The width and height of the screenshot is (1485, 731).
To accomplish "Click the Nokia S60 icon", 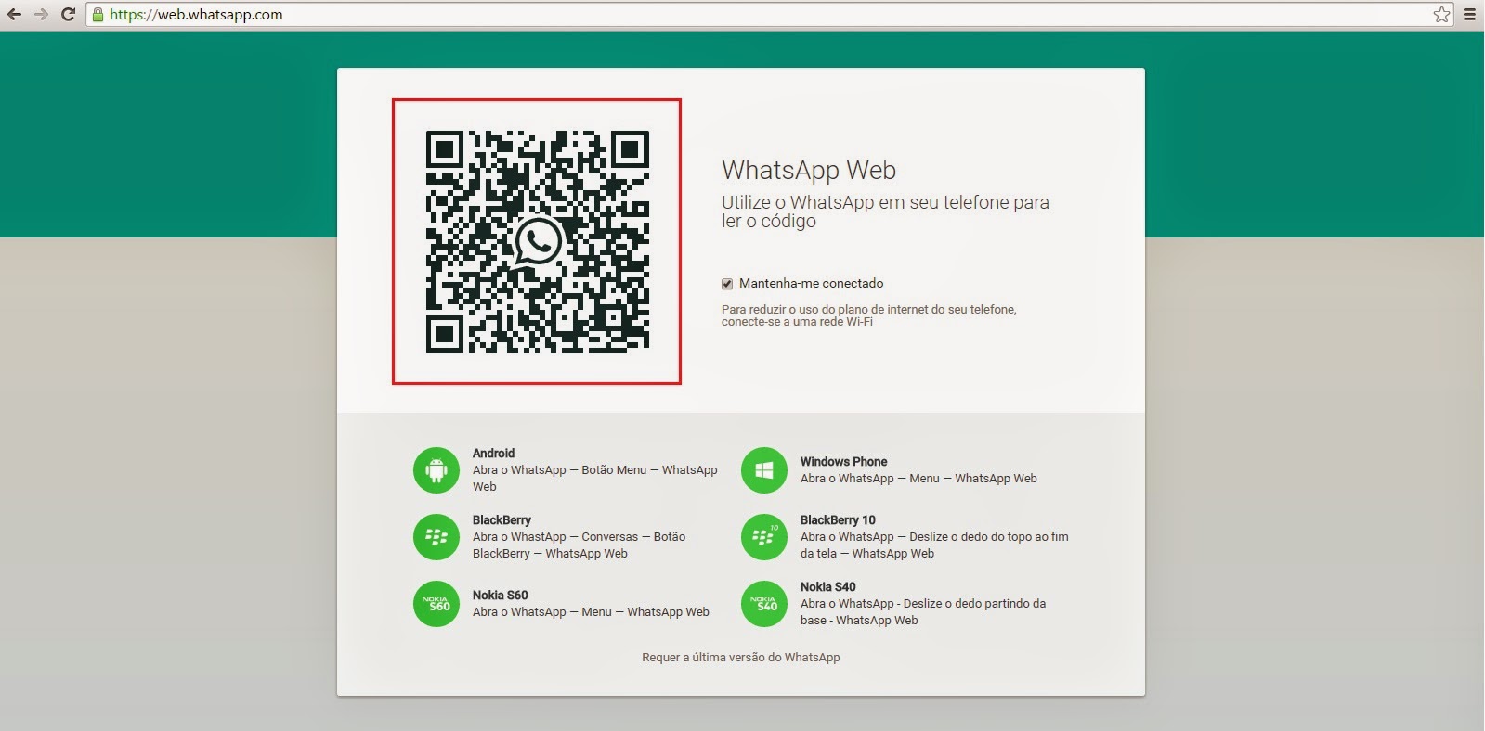I will pos(436,604).
